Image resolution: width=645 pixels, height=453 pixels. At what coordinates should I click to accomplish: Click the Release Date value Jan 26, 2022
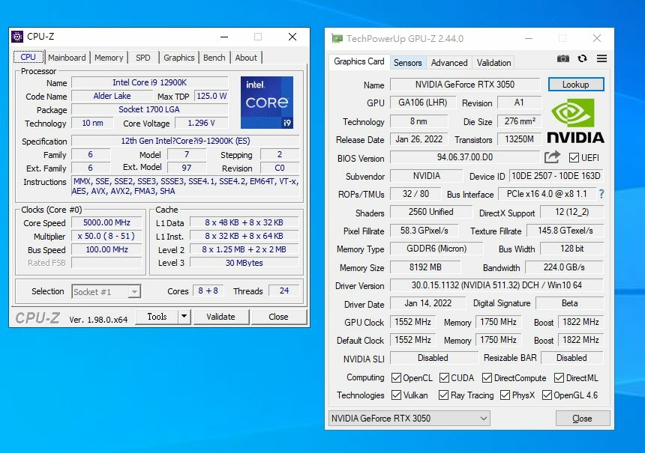coord(419,139)
